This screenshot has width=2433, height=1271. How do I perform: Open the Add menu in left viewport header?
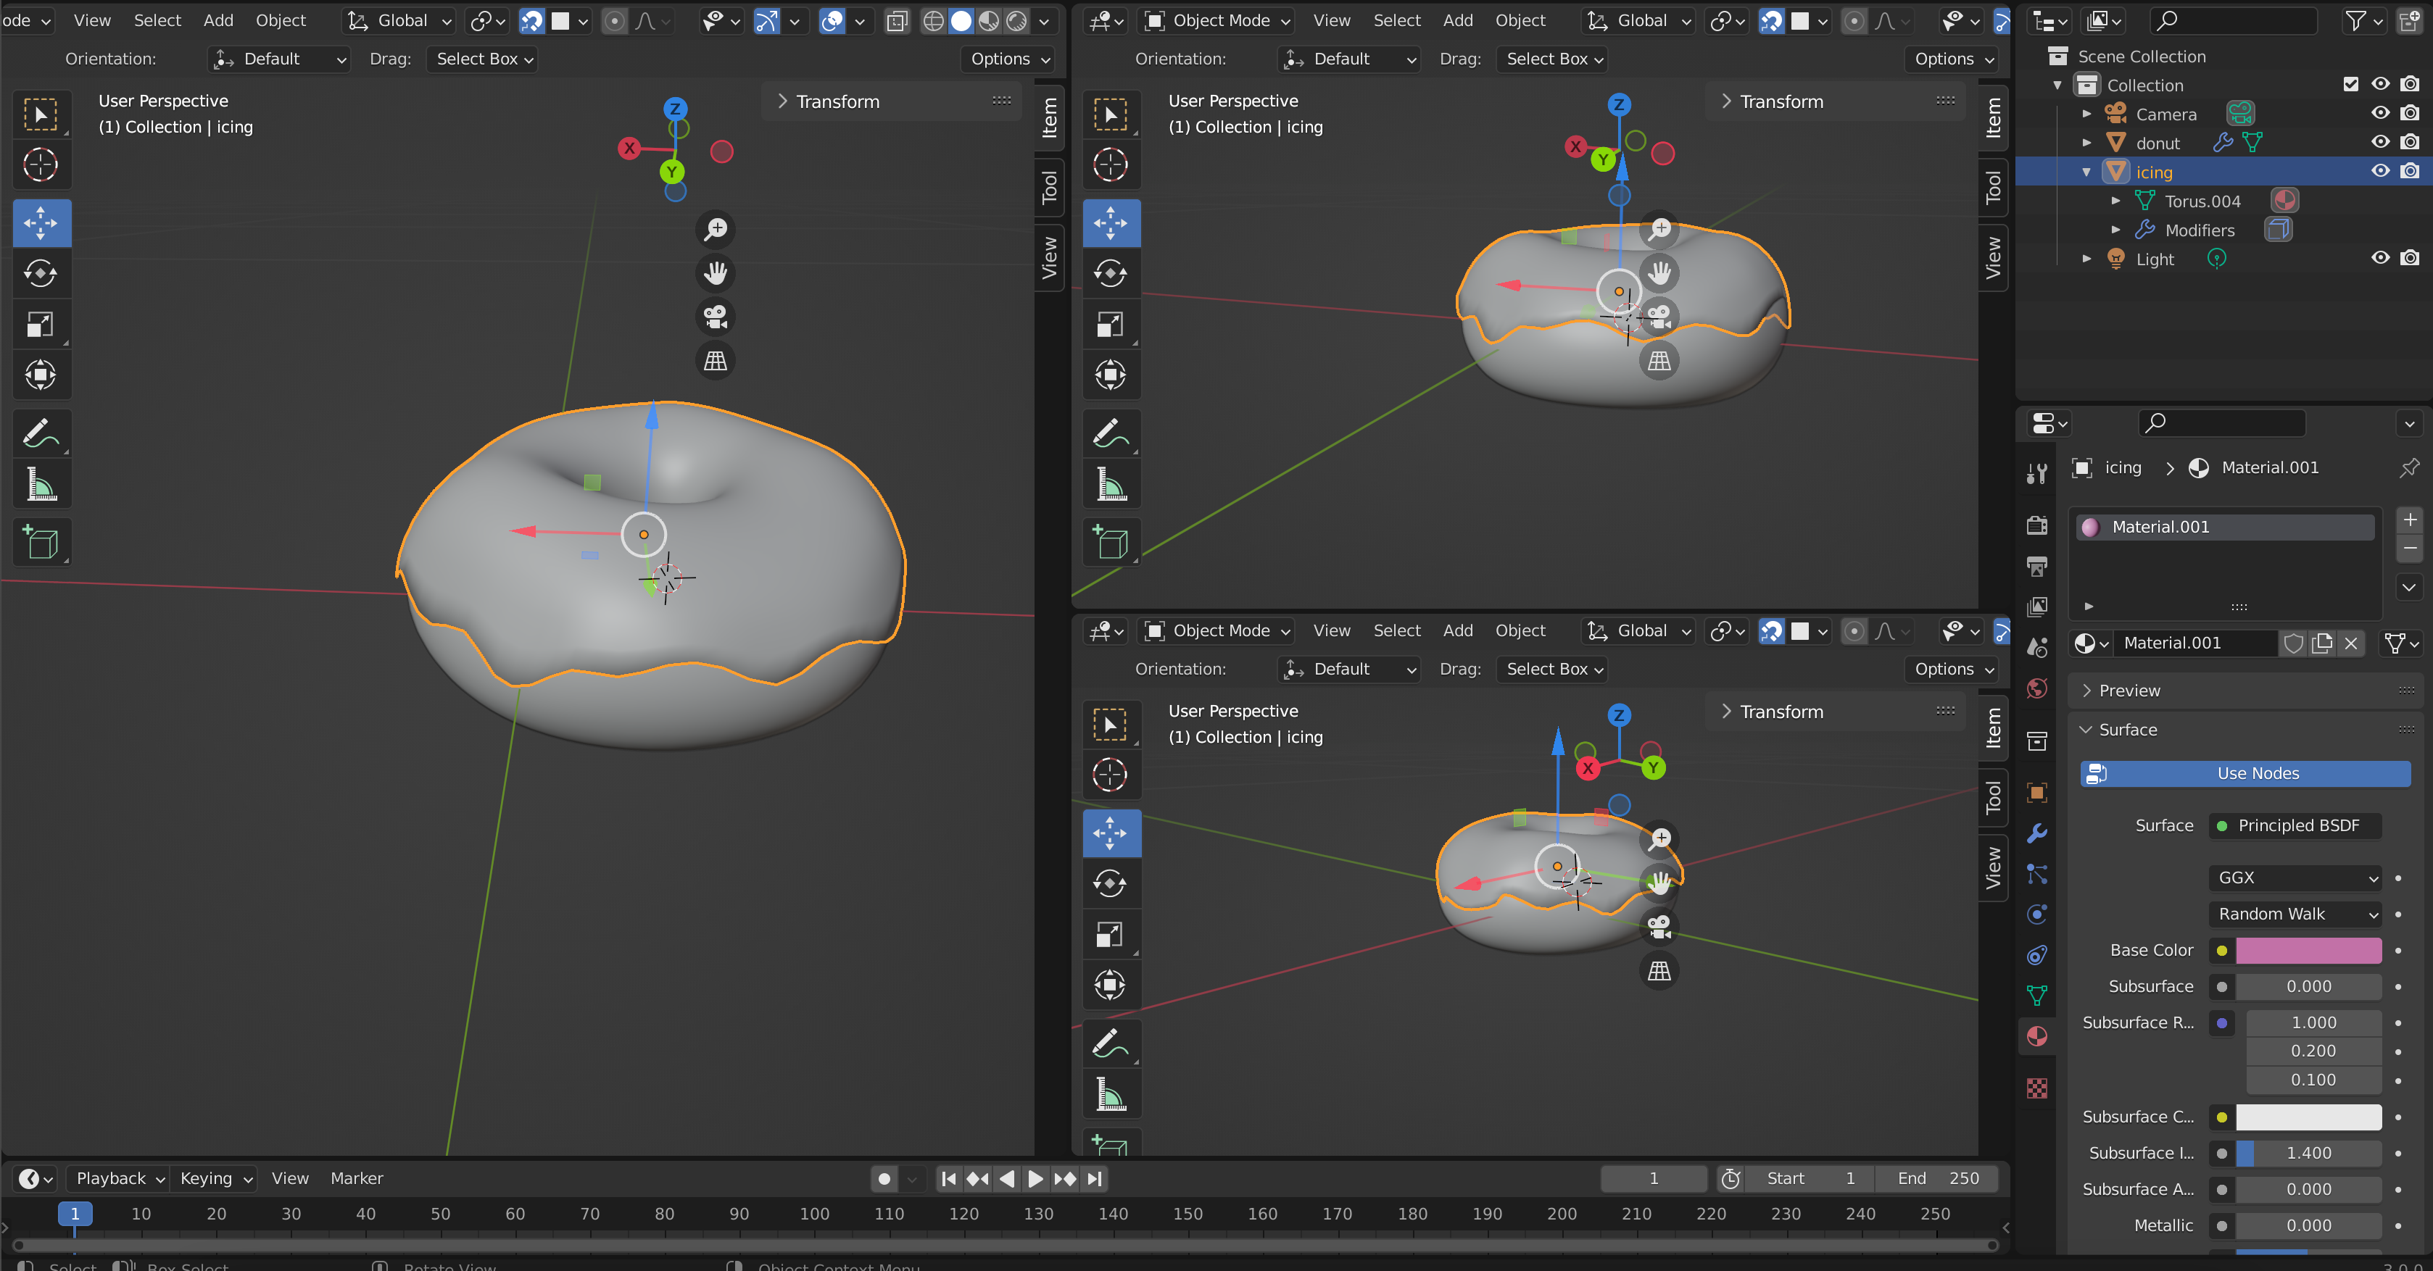tap(218, 20)
